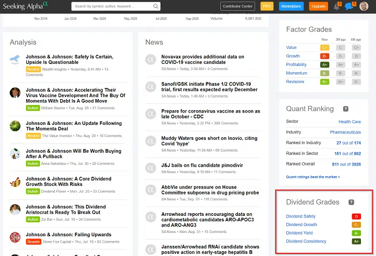Open the Health Care sector link
This screenshot has width=376, height=256.
pos(349,122)
